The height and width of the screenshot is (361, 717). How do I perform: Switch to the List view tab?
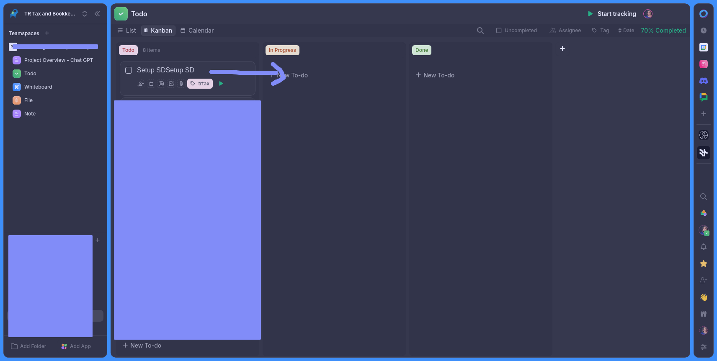pyautogui.click(x=126, y=31)
